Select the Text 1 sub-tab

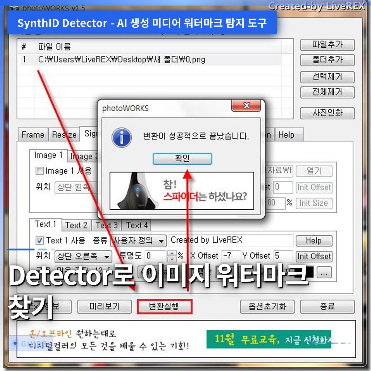point(45,224)
